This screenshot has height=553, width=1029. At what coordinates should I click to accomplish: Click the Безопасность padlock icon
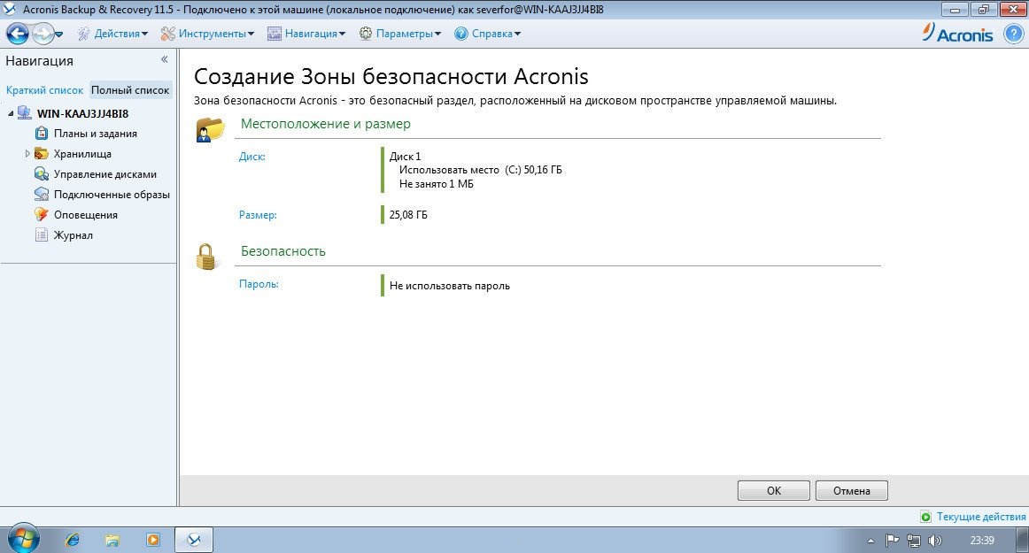point(206,257)
